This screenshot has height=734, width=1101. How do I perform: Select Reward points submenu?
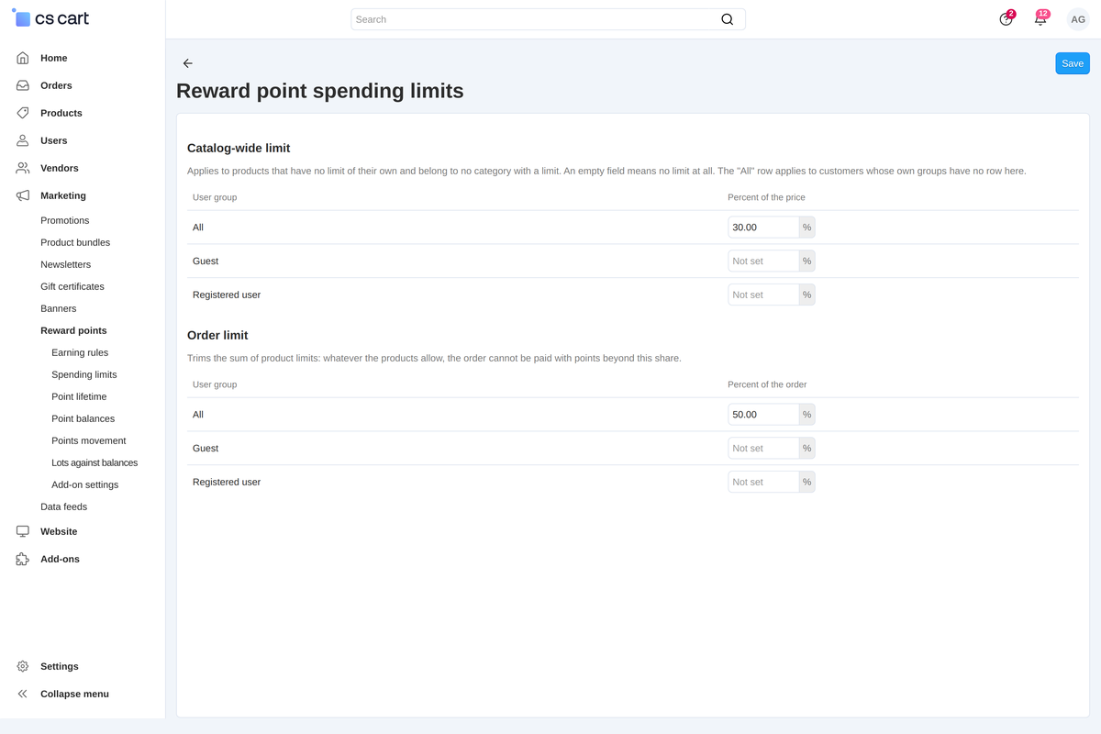point(73,330)
